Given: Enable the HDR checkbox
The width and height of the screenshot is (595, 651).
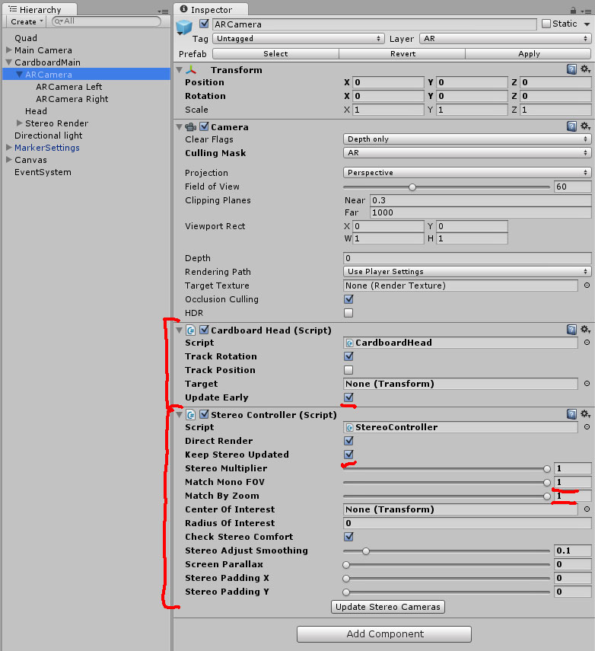Looking at the screenshot, I should coord(348,313).
